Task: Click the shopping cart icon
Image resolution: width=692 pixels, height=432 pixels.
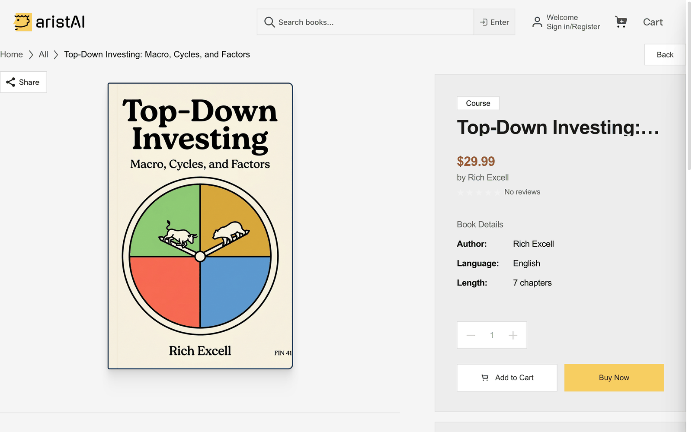Action: click(x=621, y=22)
